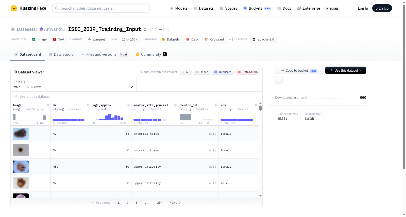Expand the navigation overflow menu icon
The height and width of the screenshot is (217, 406).
click(346, 8)
